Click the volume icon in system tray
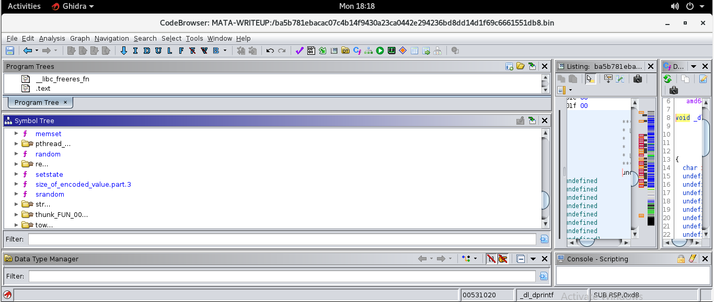 point(674,6)
